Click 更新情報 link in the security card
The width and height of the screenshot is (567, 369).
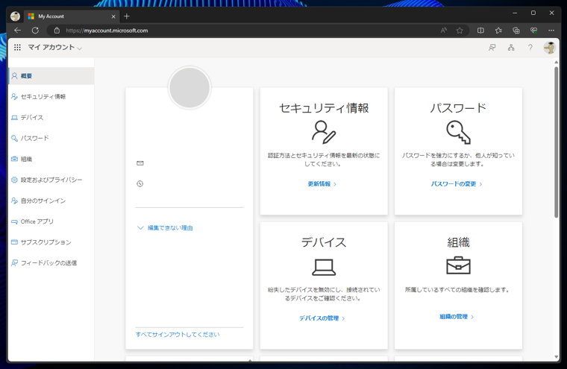(322, 183)
